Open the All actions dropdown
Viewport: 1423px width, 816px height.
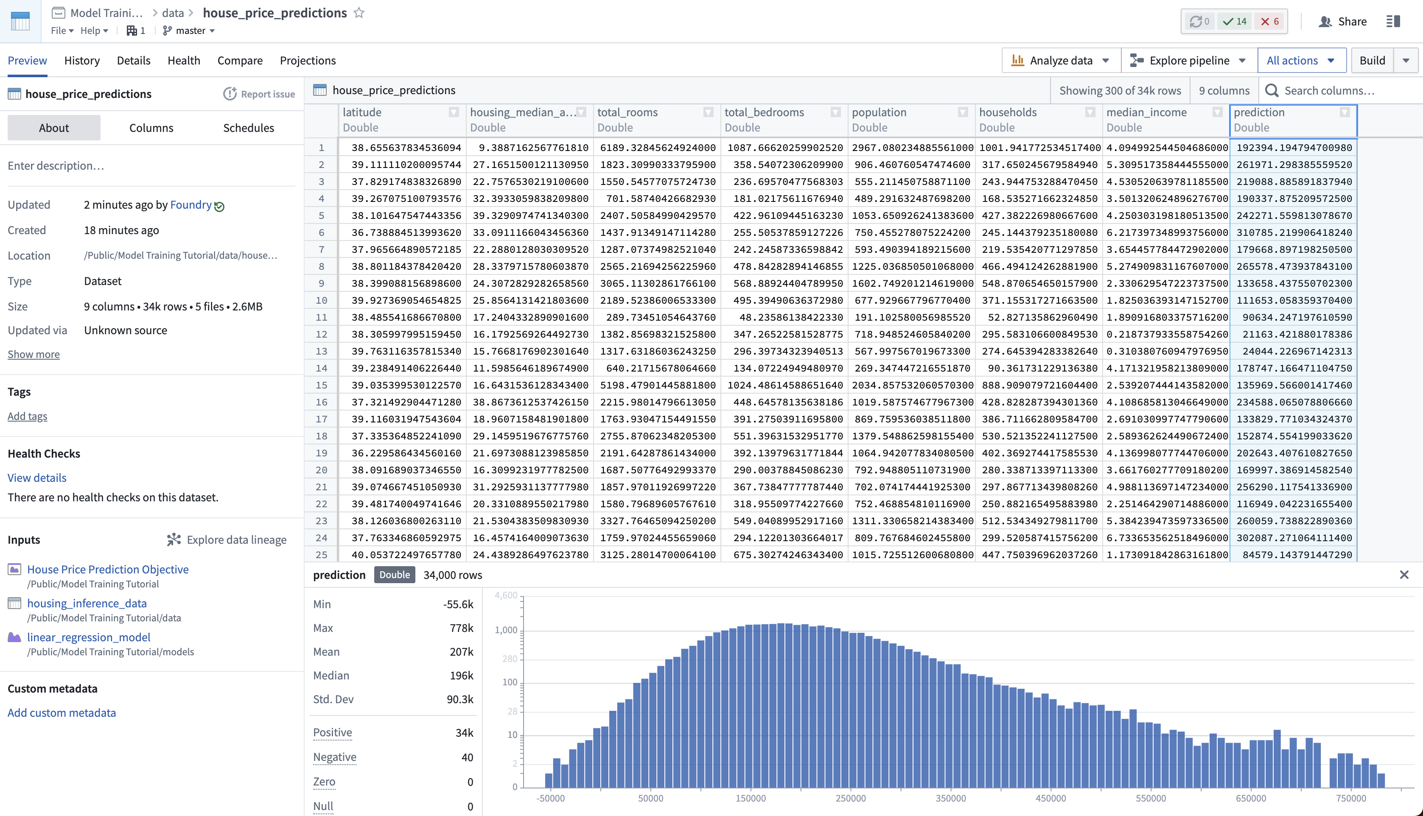(1301, 60)
